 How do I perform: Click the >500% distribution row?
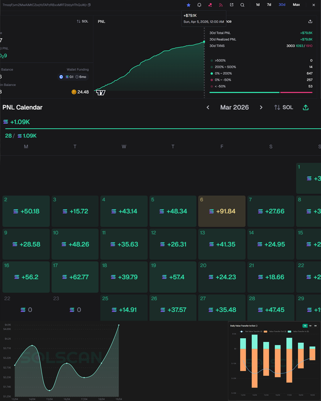(x=261, y=61)
